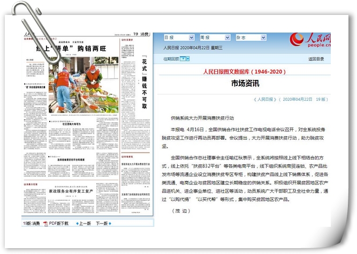Click the author credit （茂 边）
Screen dimensions: 357x254
(x=181, y=211)
